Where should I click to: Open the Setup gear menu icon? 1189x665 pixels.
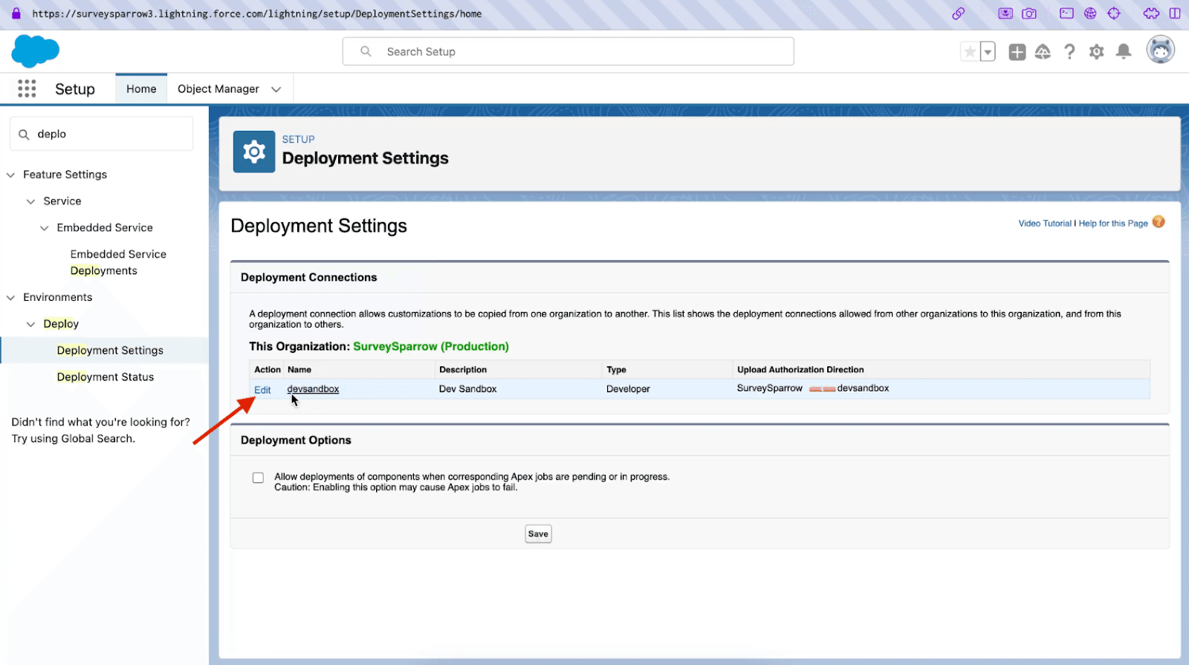[1096, 51]
